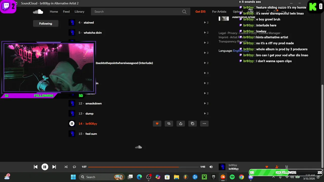Play track 15 feel sum
The height and width of the screenshot is (182, 324).
pyautogui.click(x=91, y=134)
